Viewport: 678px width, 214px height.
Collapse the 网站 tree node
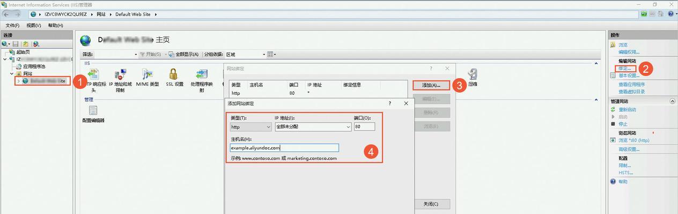12,73
